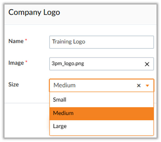
Task: Click empty space inside the Image file box
Action: coord(113,64)
